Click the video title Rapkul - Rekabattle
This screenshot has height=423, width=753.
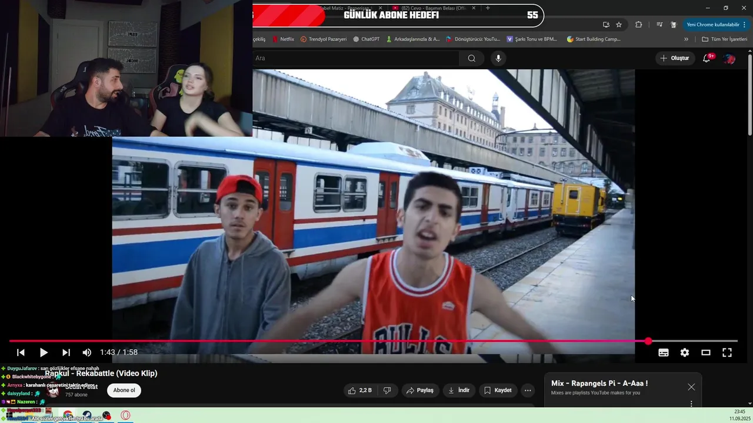coord(101,374)
